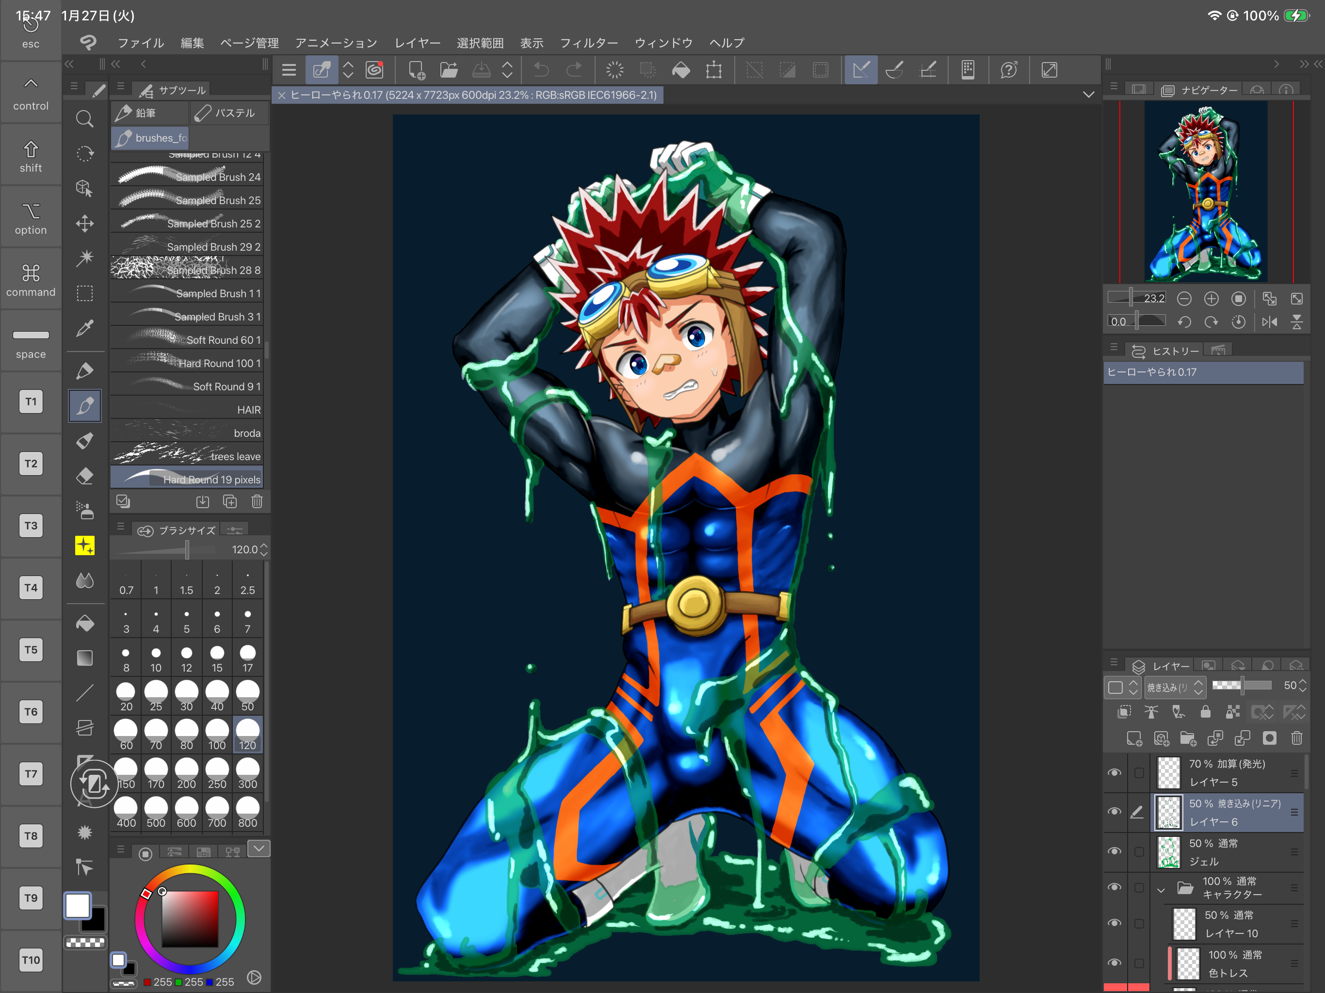Hide the レイヤー 10 layer
The height and width of the screenshot is (993, 1325).
pos(1114,923)
